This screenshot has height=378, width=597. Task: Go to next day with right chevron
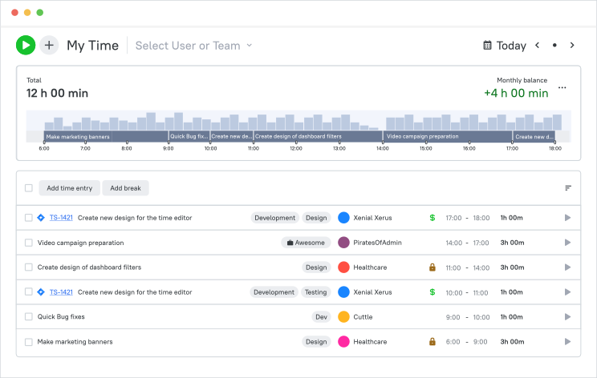point(572,45)
